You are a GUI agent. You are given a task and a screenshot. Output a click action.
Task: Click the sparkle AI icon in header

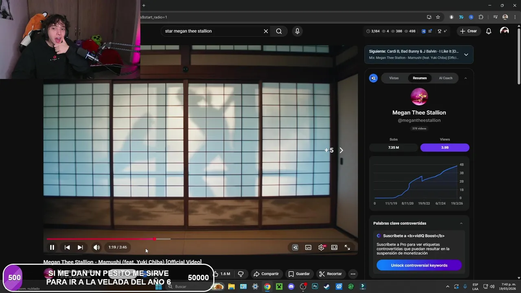(445, 31)
